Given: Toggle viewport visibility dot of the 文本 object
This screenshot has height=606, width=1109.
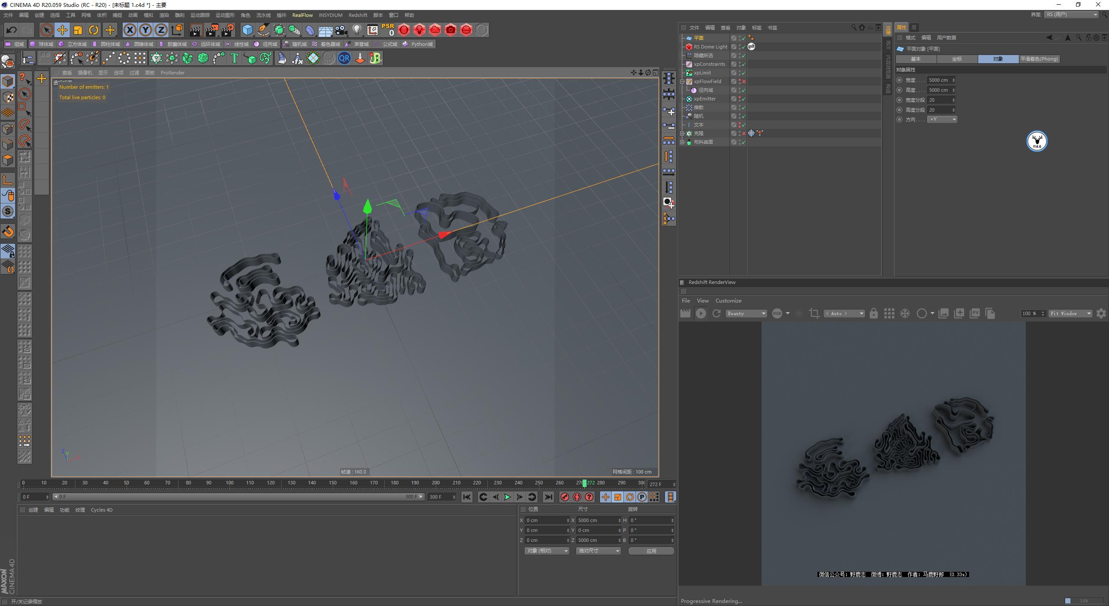Looking at the screenshot, I should (x=739, y=123).
